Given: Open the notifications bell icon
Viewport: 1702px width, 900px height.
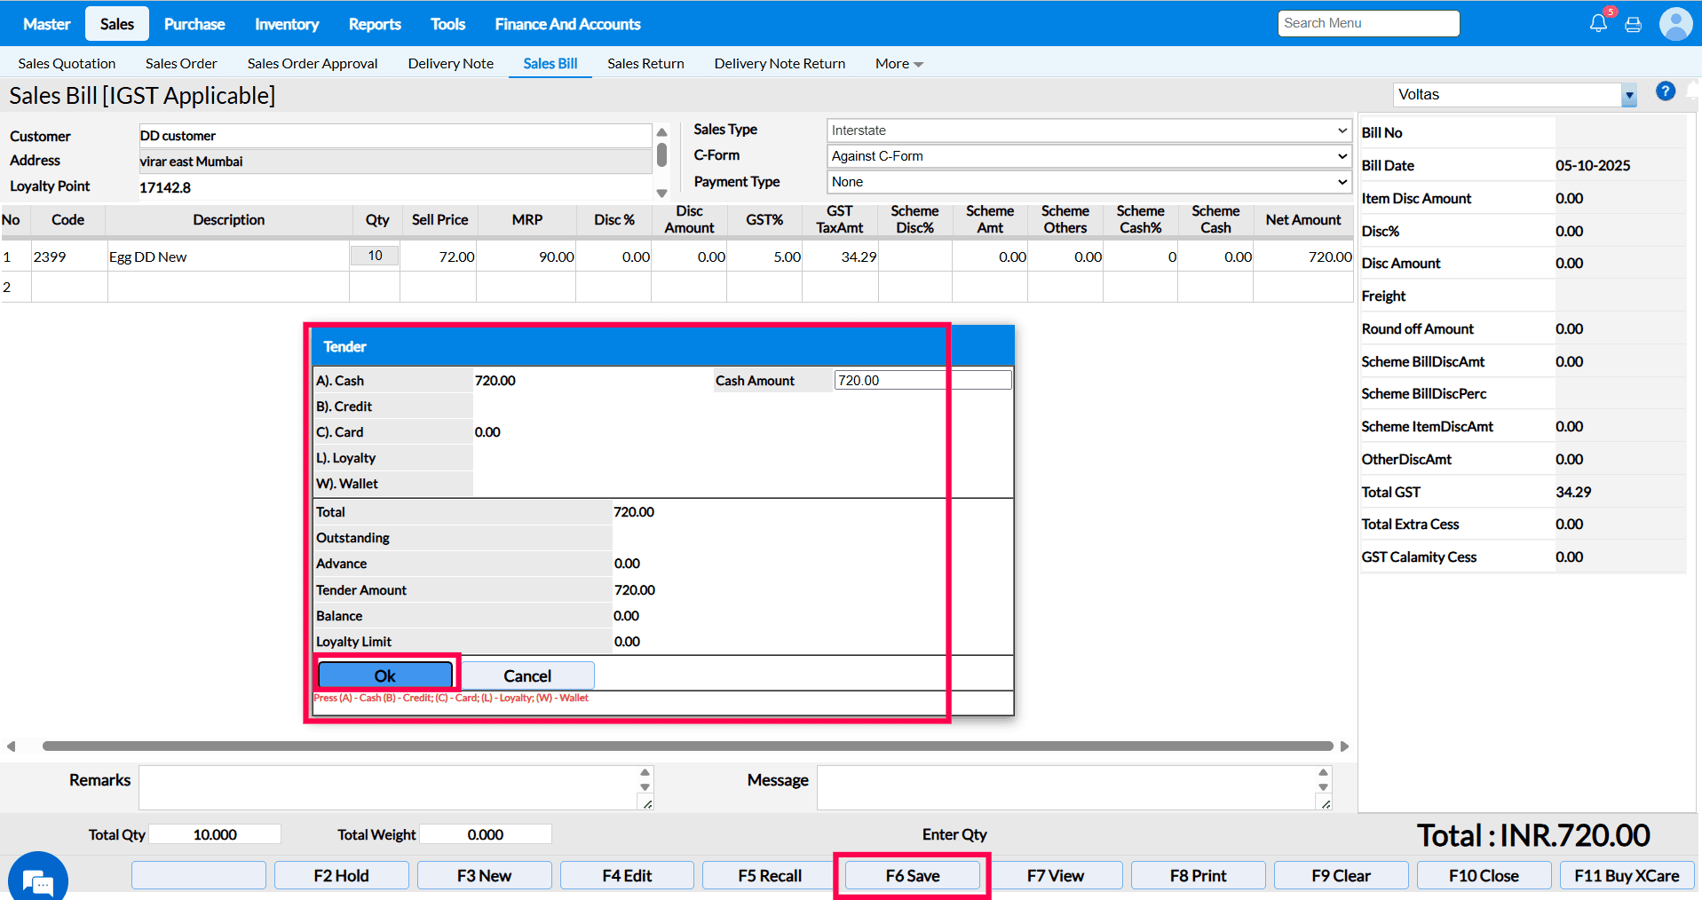Looking at the screenshot, I should tap(1597, 24).
